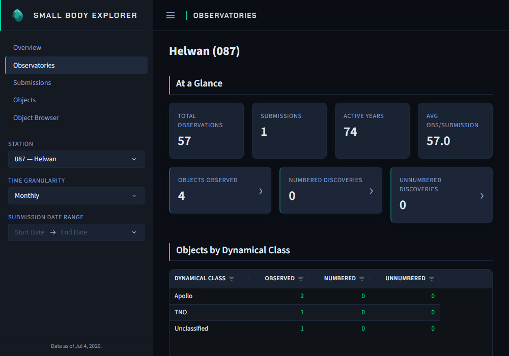Open the Unnumbered Discoveries card
509x356 pixels.
441,195
